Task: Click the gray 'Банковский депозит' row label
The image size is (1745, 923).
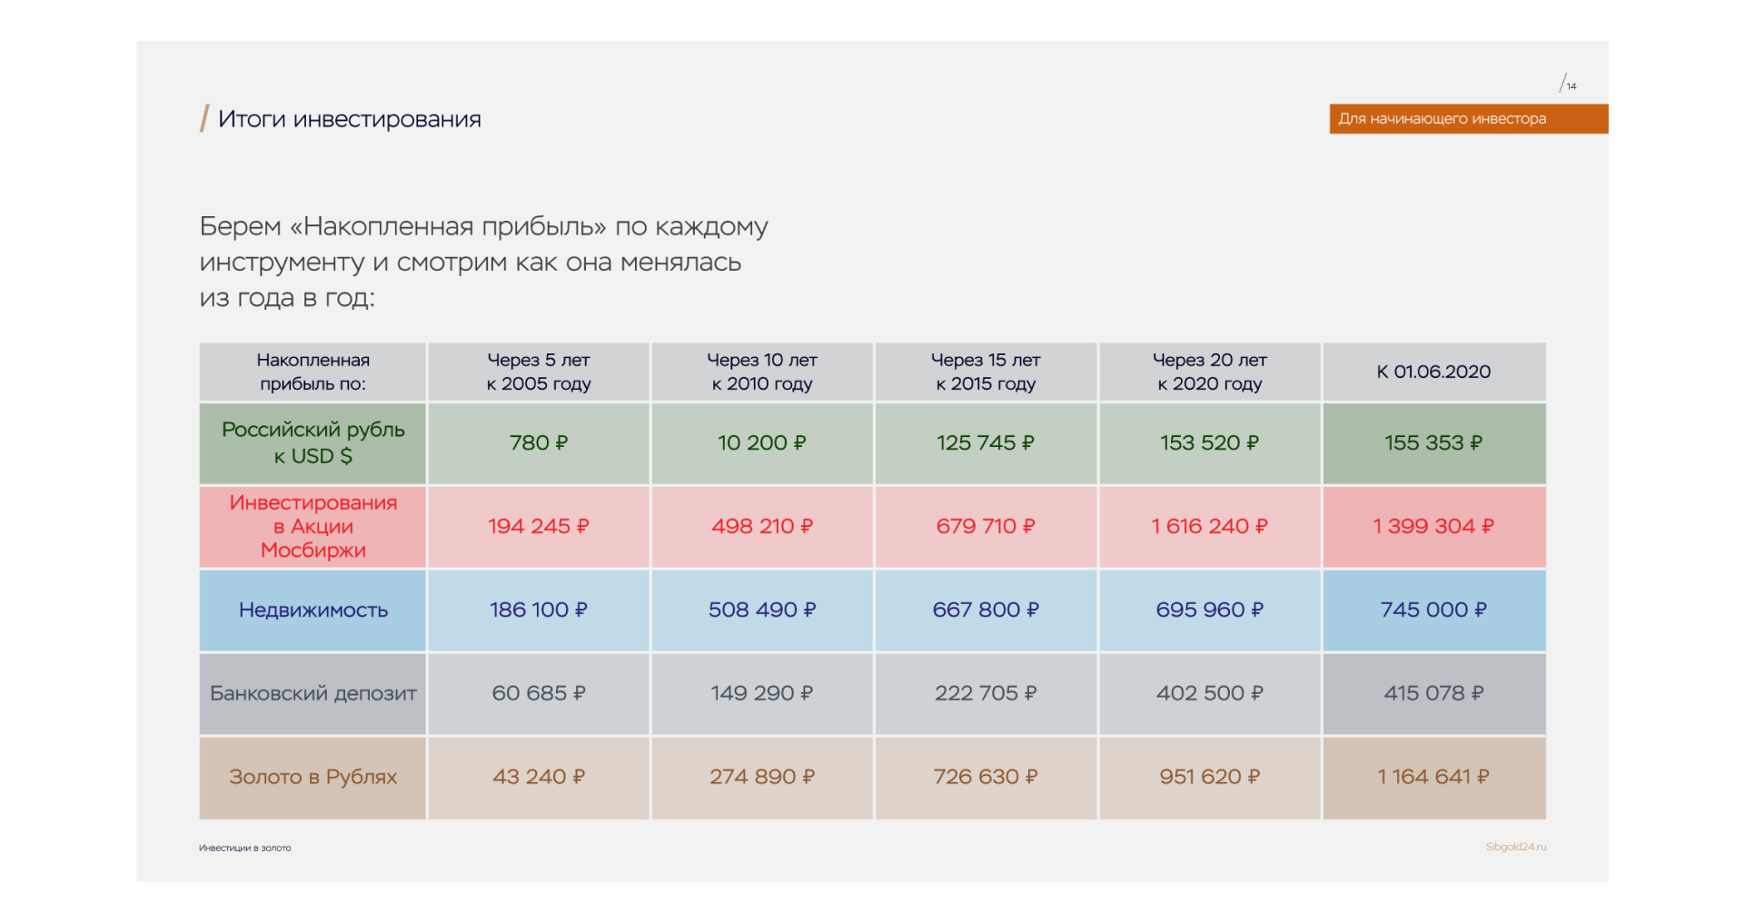Action: coord(313,693)
